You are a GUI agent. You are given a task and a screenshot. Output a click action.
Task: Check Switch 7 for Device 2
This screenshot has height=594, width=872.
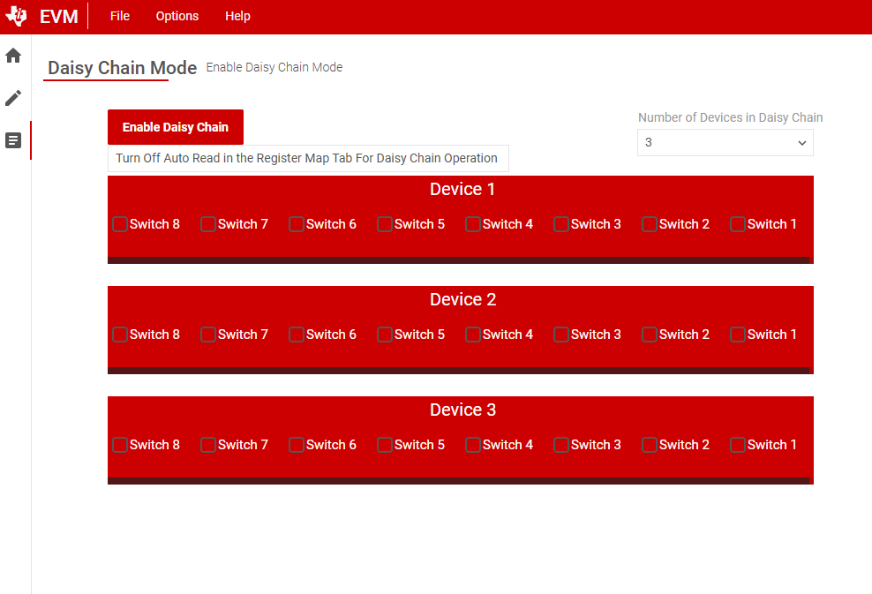pos(208,335)
